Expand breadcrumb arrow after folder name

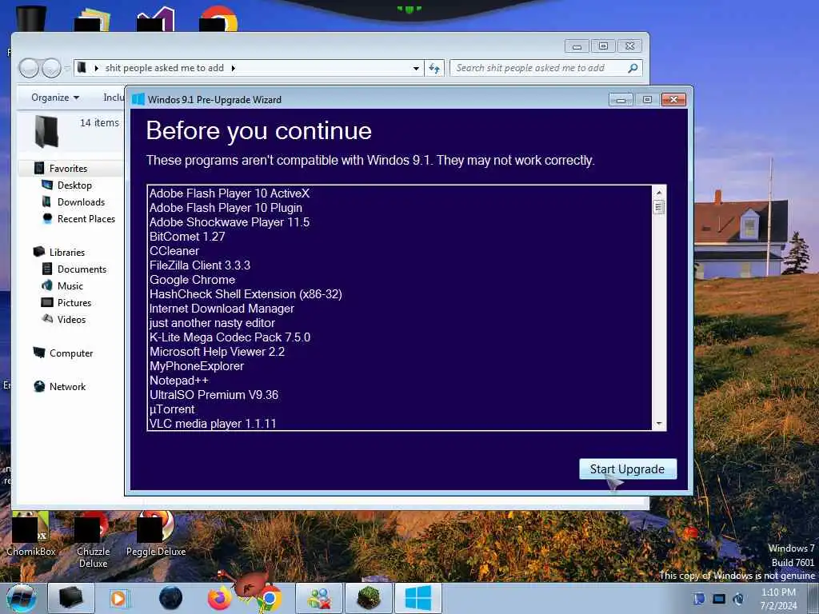[x=233, y=68]
